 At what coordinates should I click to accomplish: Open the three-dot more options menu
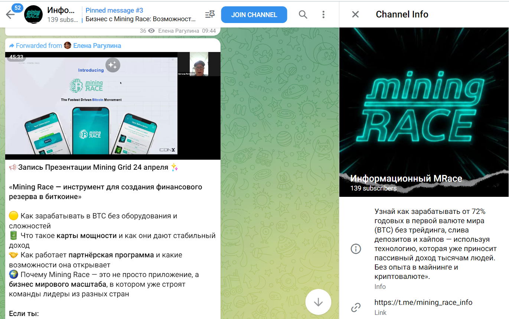323,14
